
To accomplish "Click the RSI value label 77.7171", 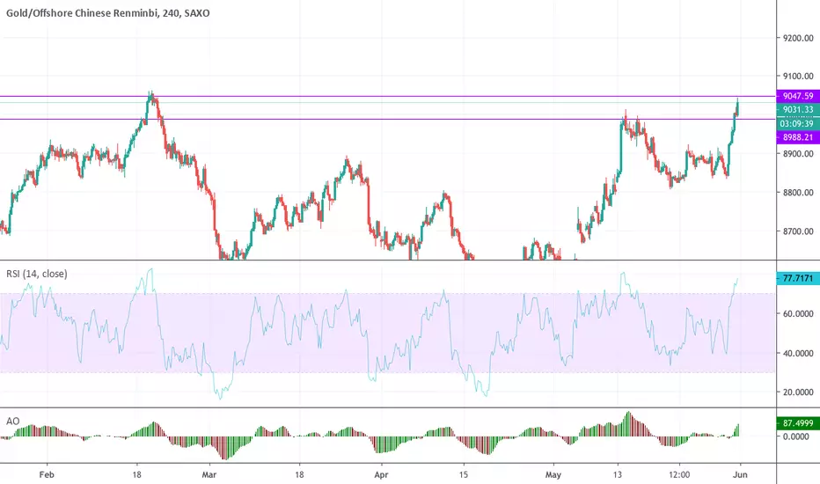I will tap(798, 278).
